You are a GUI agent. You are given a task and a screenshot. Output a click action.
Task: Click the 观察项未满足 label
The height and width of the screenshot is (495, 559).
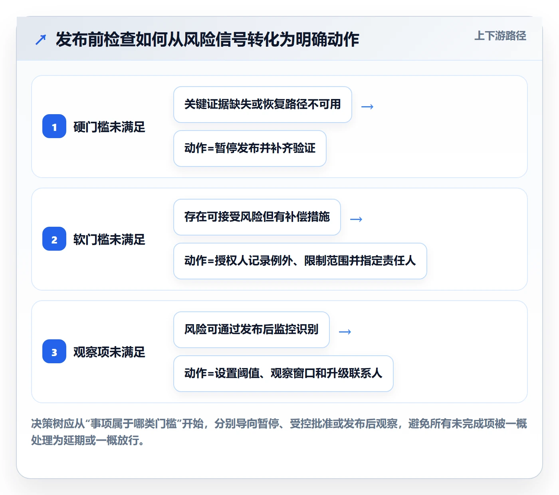(109, 352)
